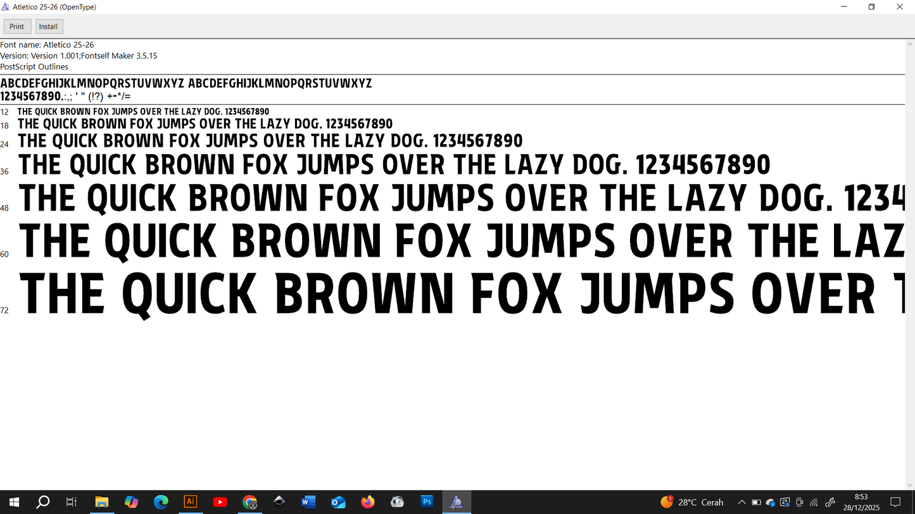This screenshot has width=915, height=514.
Task: Open taskbar Search magnifier
Action: click(43, 502)
